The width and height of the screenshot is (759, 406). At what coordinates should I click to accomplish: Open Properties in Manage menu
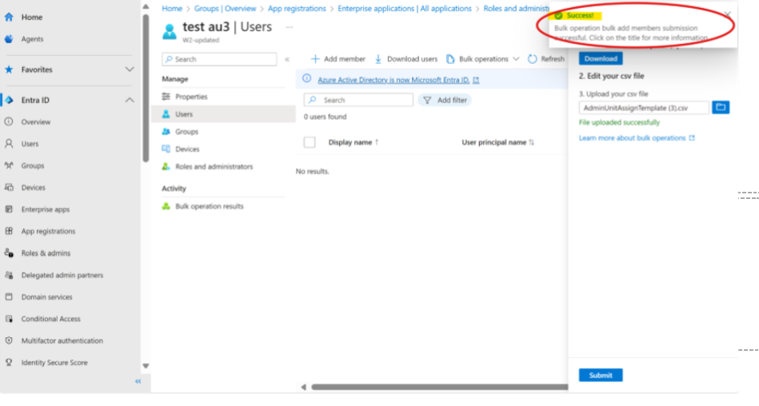[191, 97]
